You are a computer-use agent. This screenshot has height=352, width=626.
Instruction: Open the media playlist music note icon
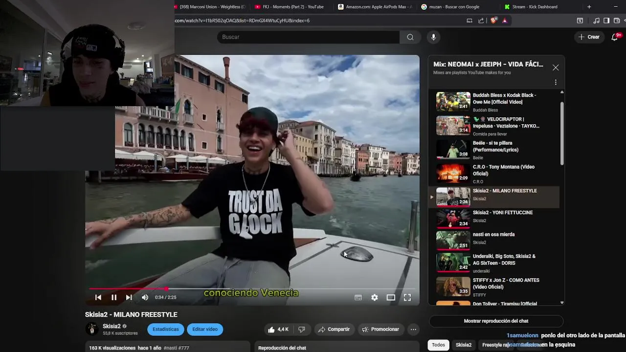pyautogui.click(x=596, y=21)
